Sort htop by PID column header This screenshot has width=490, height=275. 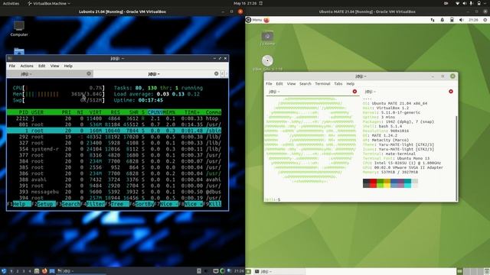click(x=24, y=112)
